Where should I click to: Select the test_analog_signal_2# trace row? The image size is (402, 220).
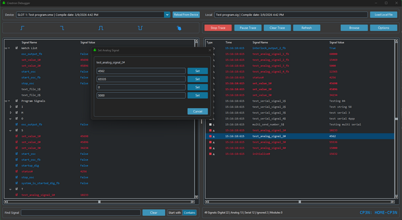point(300,136)
